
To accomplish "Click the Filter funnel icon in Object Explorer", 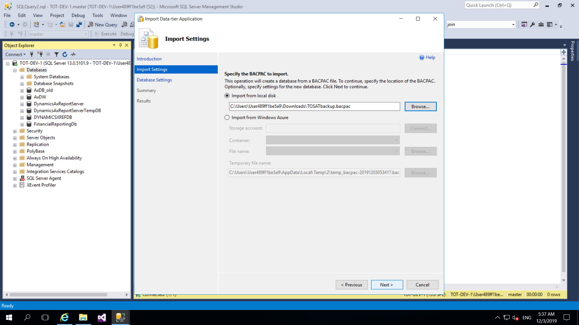I will click(56, 54).
